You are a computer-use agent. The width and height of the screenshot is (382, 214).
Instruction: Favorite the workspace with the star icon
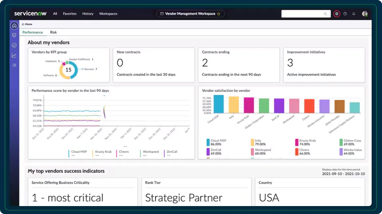click(218, 14)
